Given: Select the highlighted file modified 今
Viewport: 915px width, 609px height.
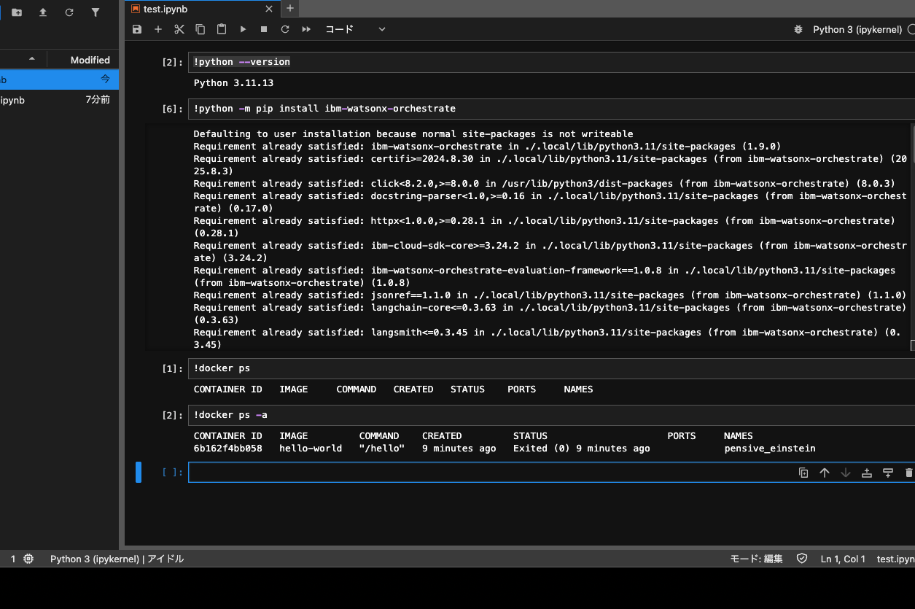Looking at the screenshot, I should tap(59, 79).
